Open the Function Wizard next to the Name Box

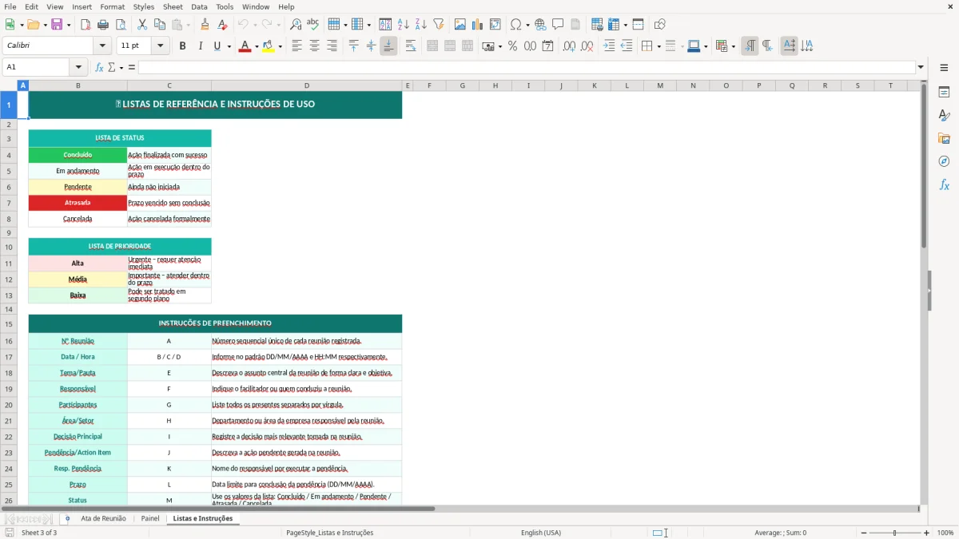click(99, 67)
